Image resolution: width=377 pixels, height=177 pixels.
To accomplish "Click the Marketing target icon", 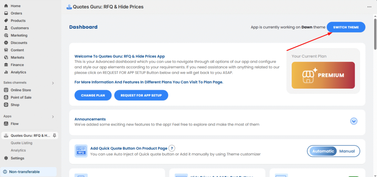I will point(6,35).
